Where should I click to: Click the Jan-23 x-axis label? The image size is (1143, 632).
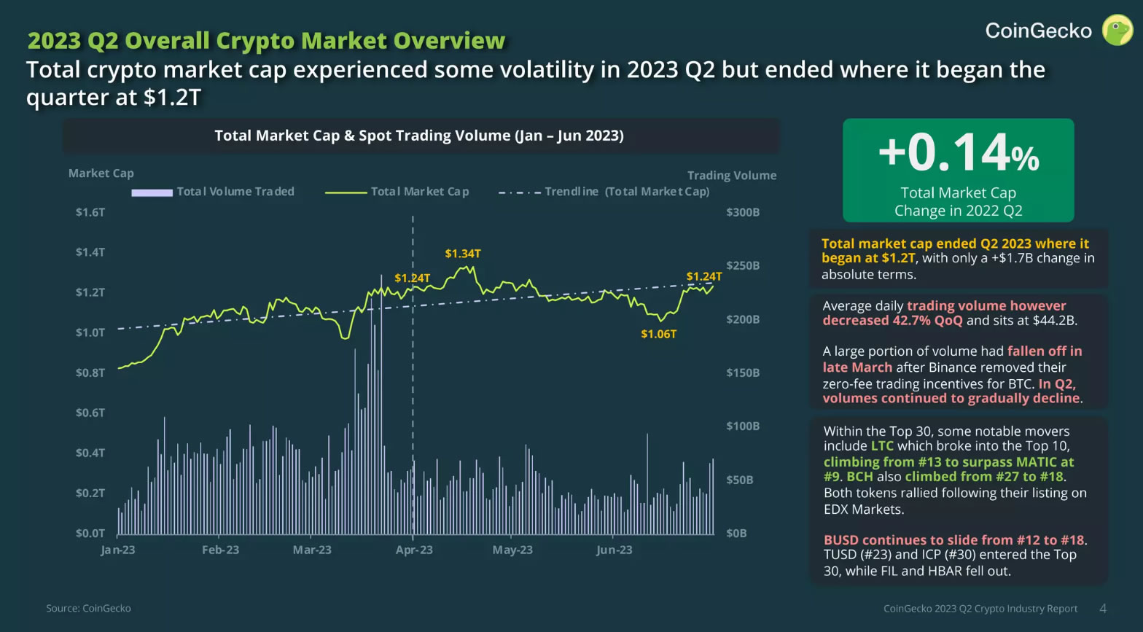[118, 550]
